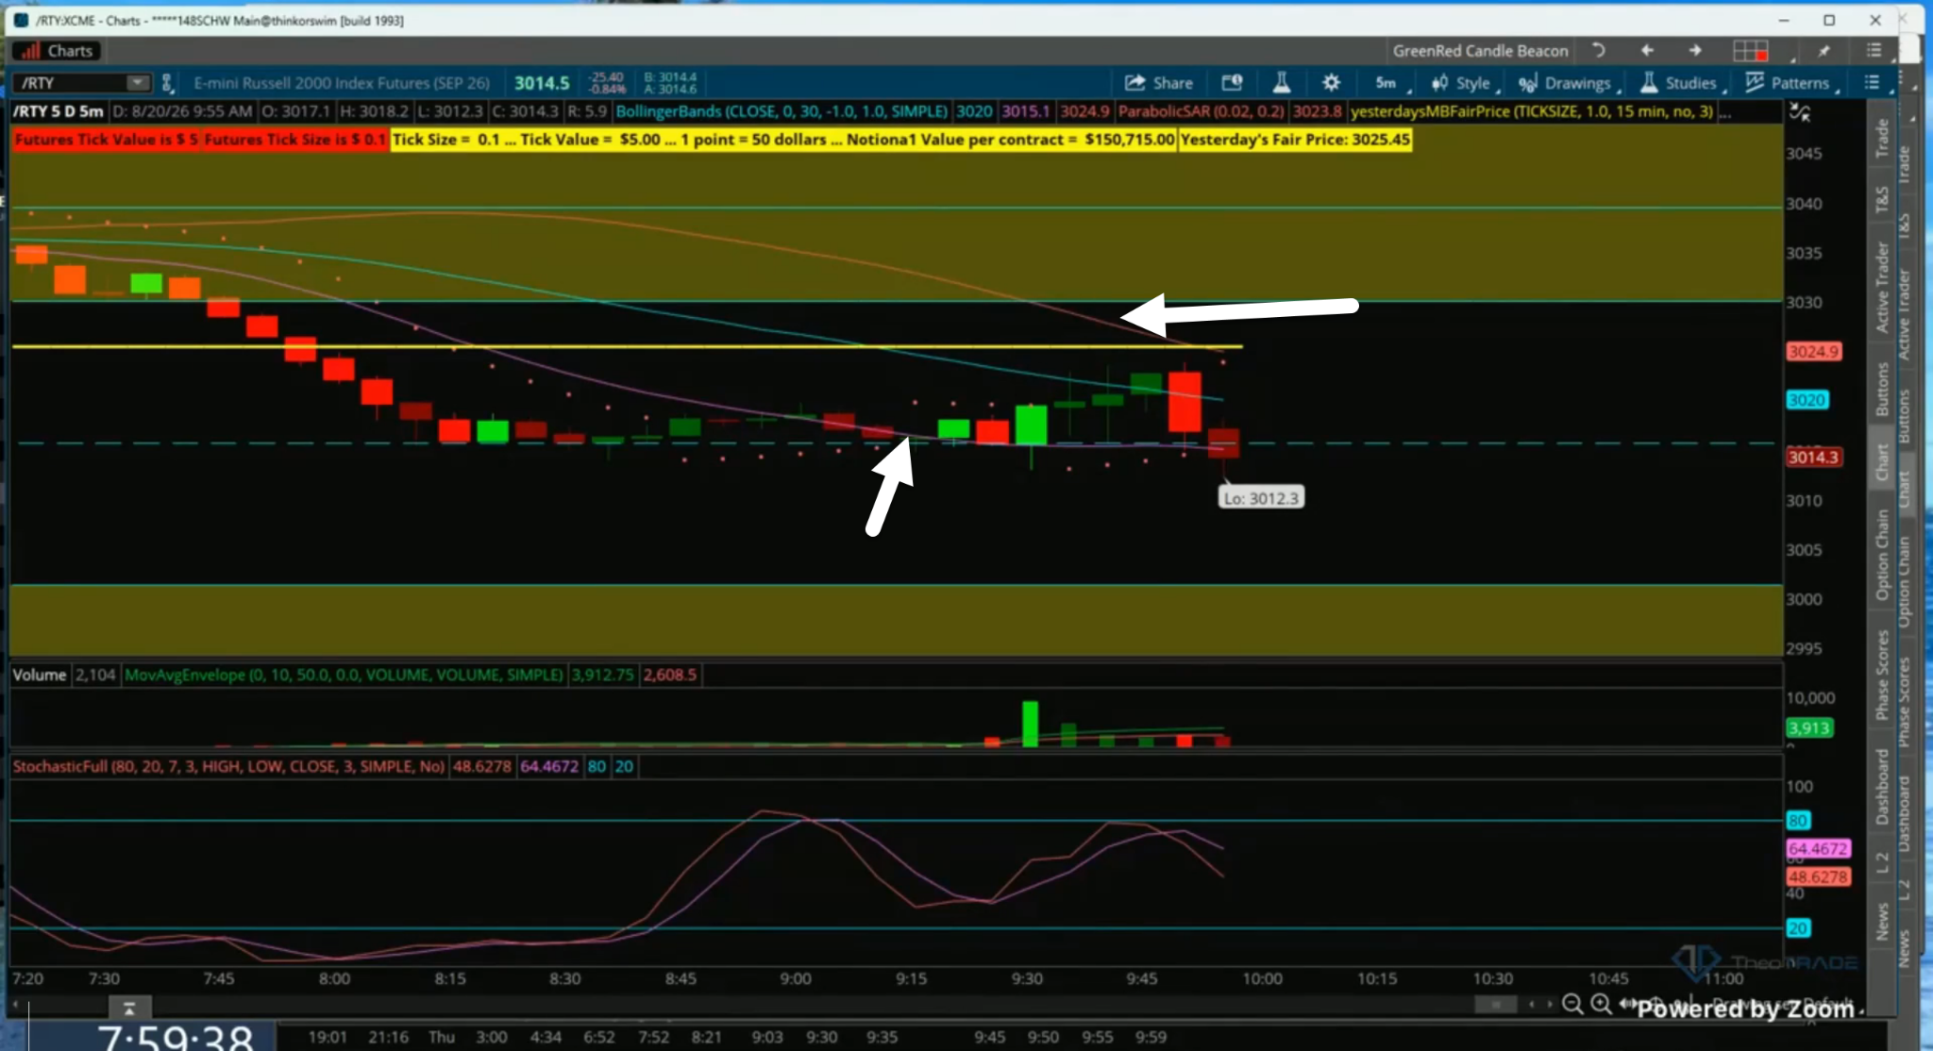Click the reset/undo curved arrow icon

click(x=1598, y=51)
